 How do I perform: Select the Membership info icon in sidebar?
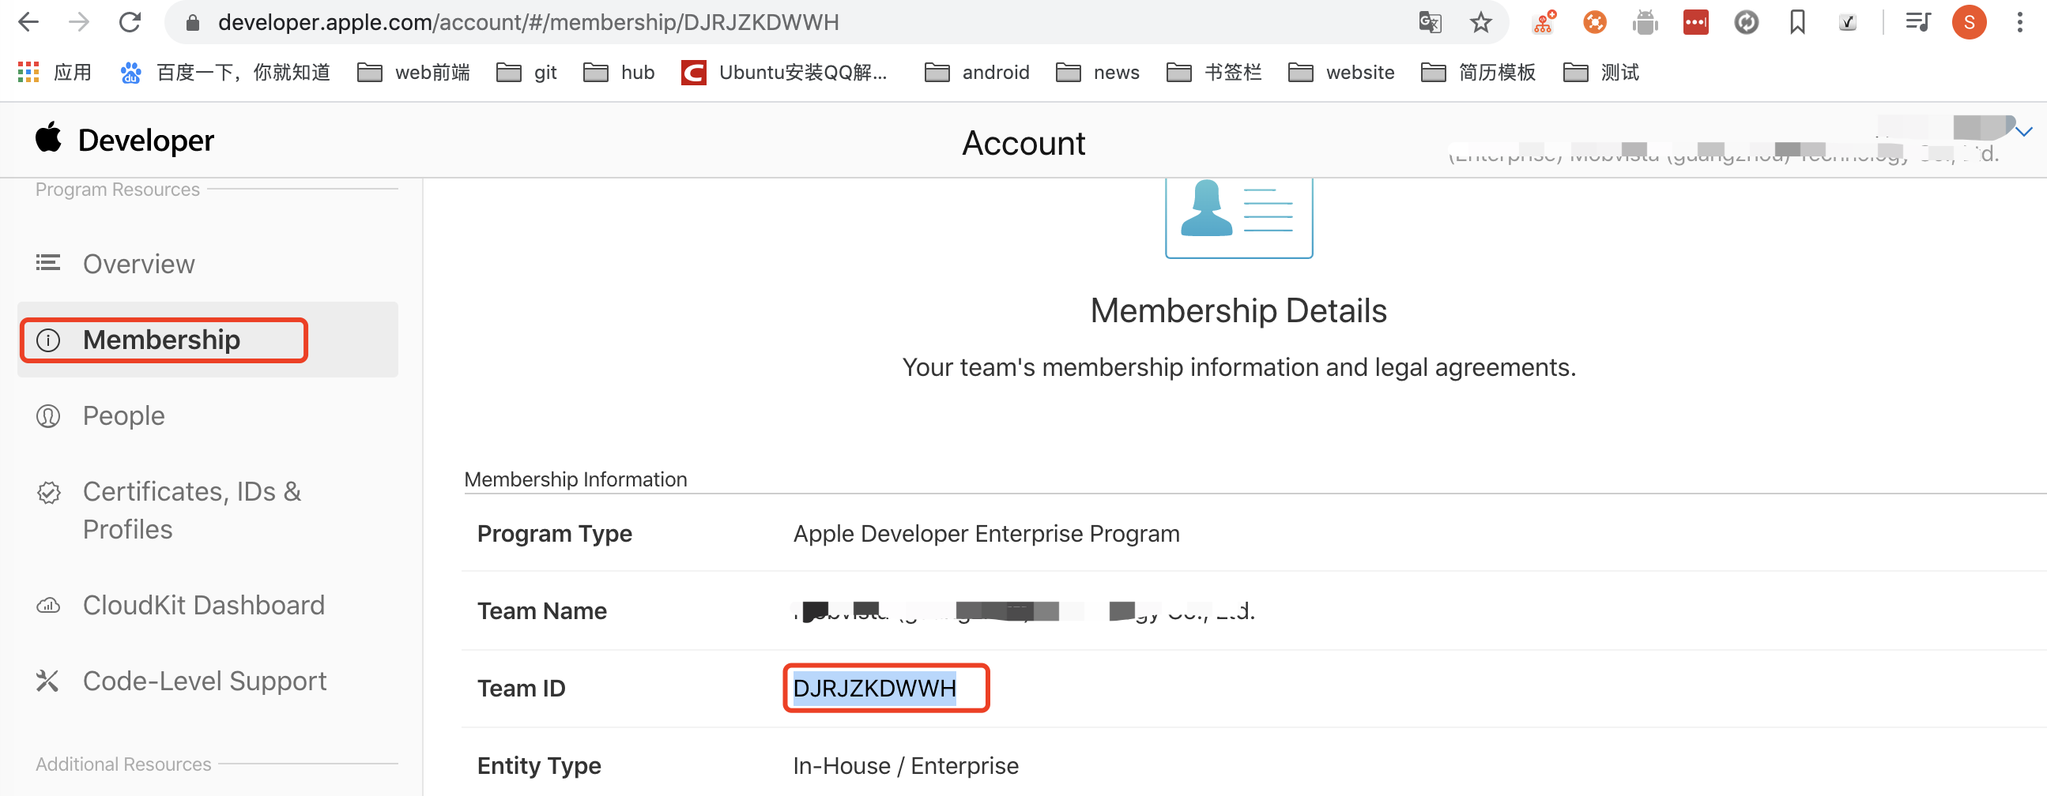click(47, 340)
